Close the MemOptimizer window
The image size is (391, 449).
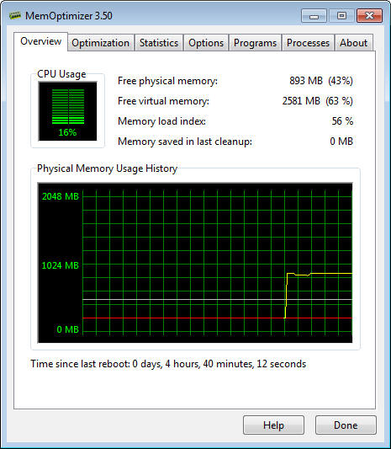tap(369, 15)
